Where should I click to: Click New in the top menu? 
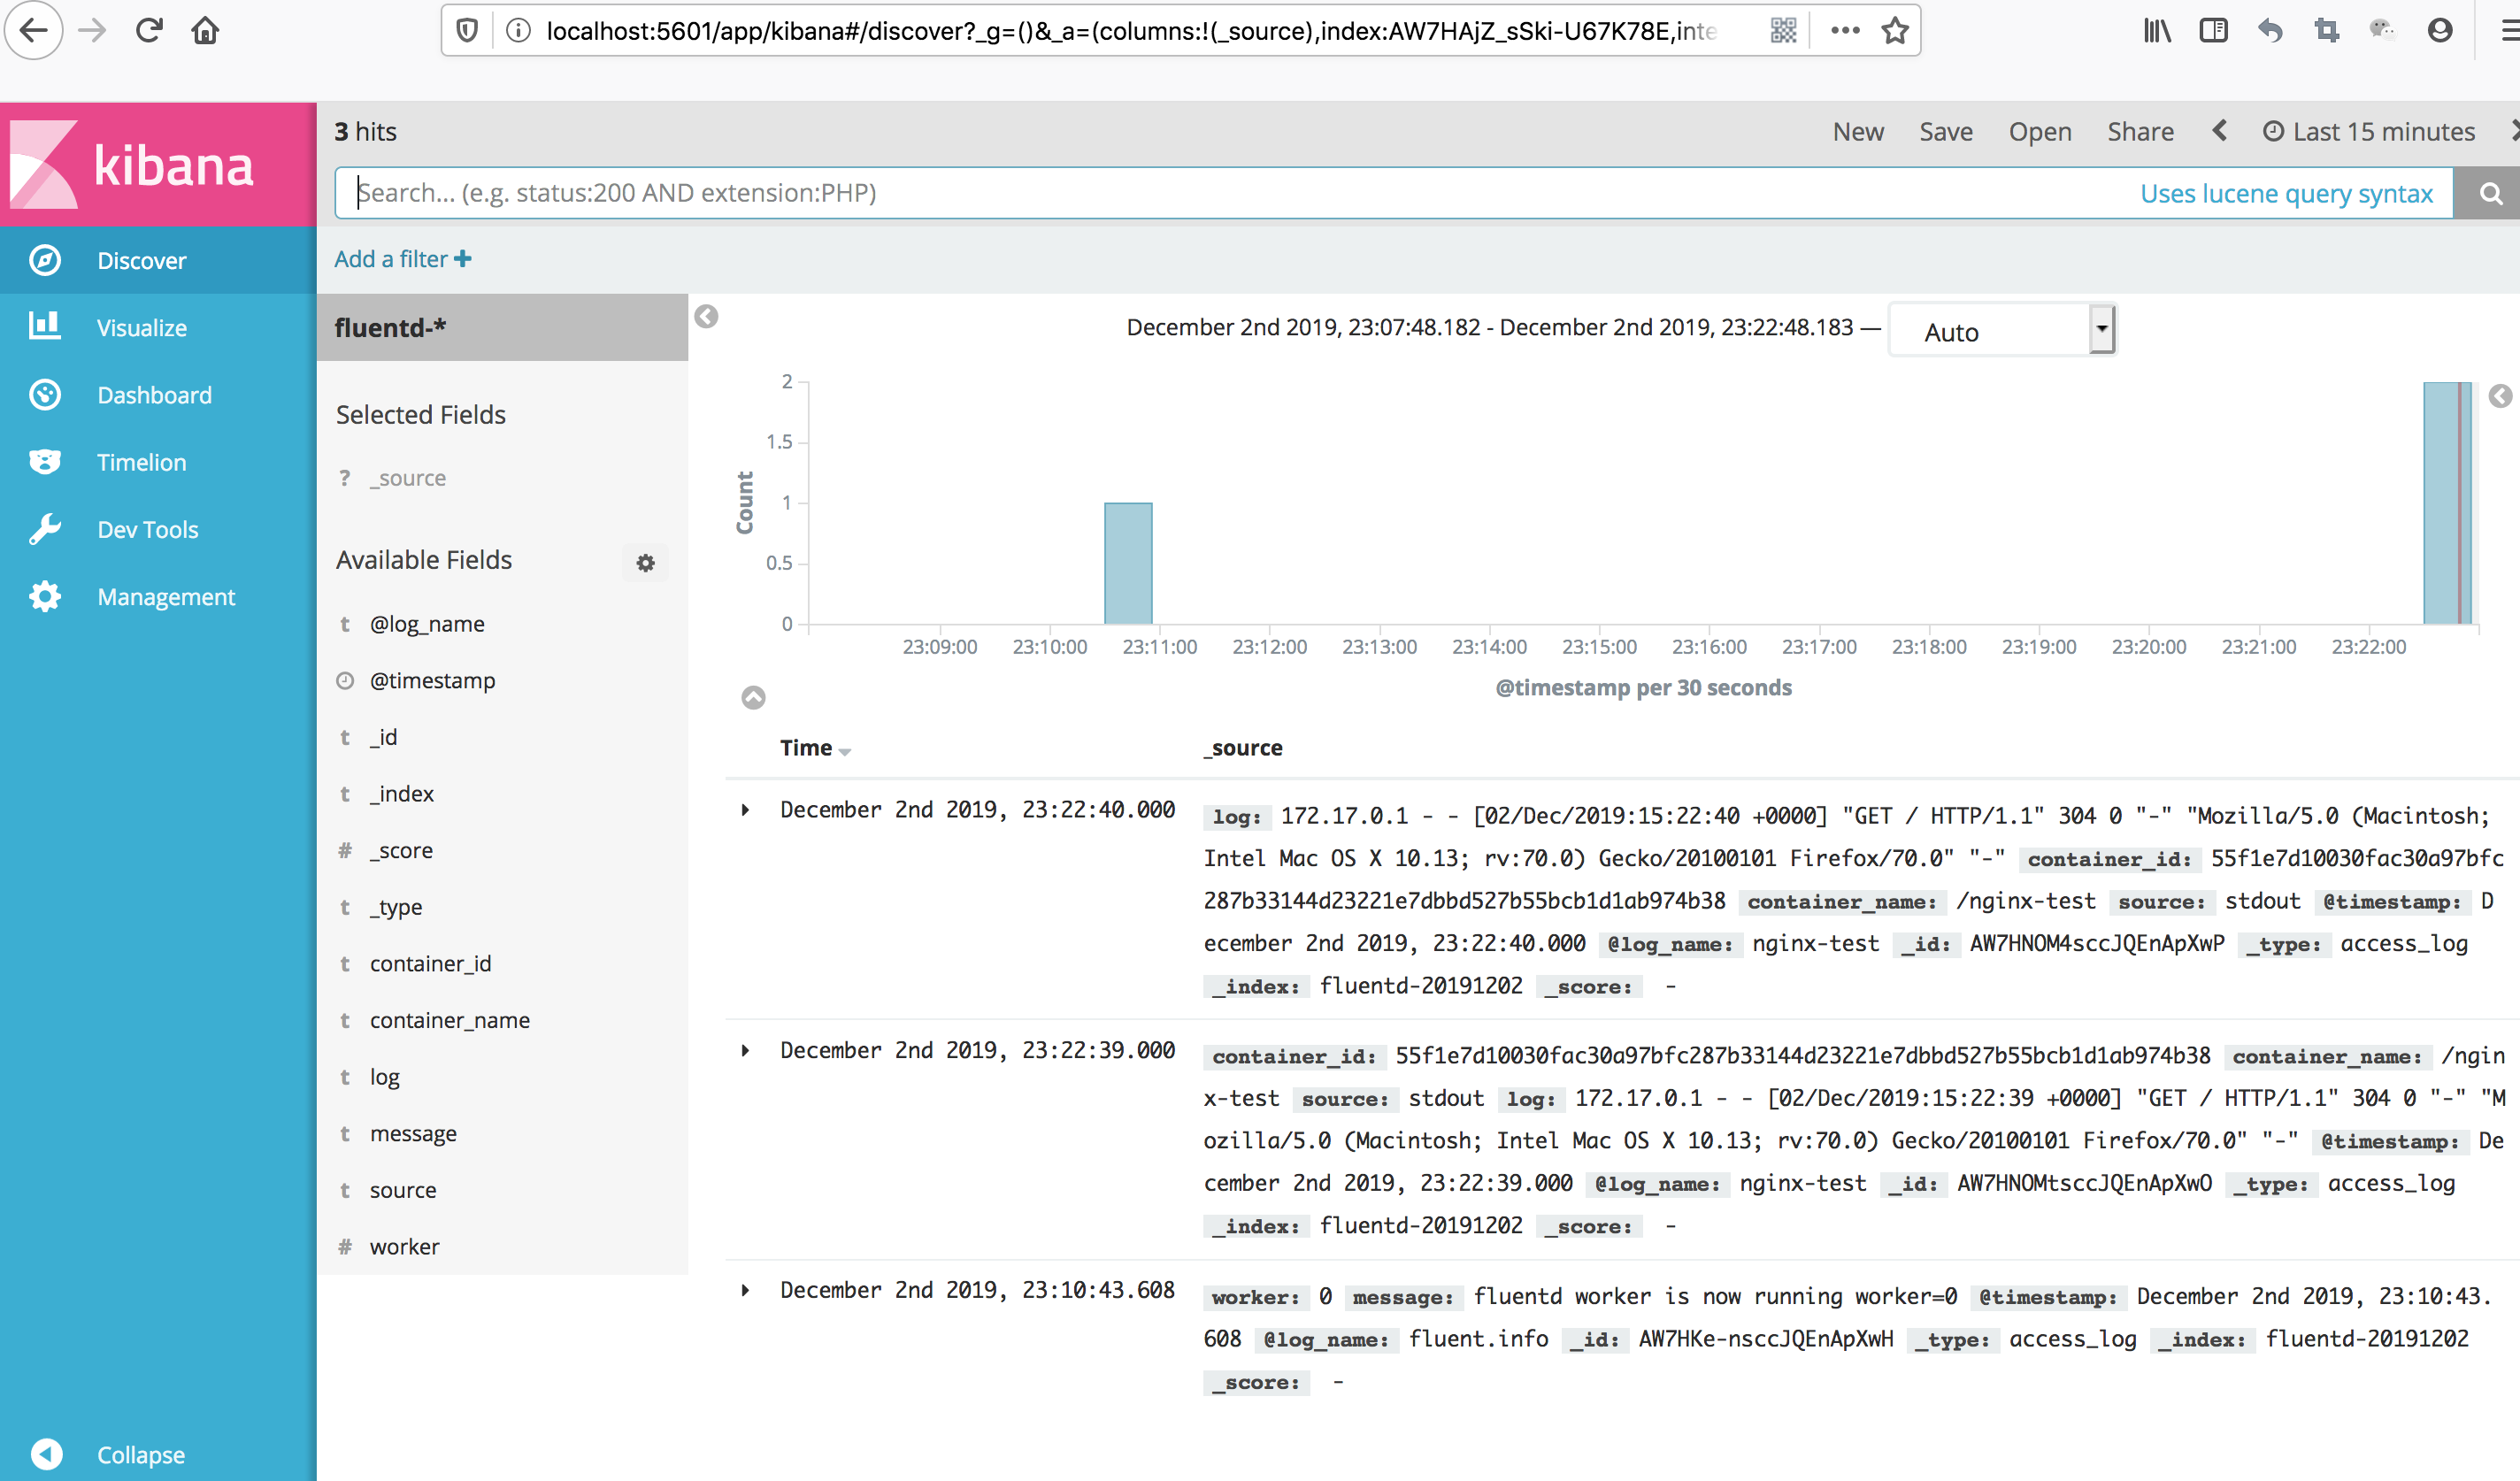click(x=1858, y=131)
